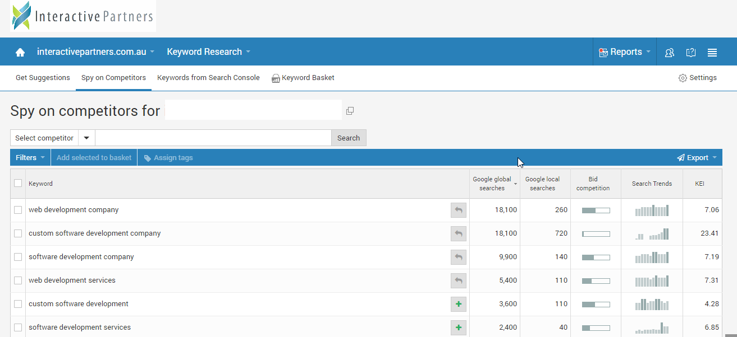This screenshot has width=737, height=337.
Task: Open Settings link at top right
Action: pyautogui.click(x=697, y=78)
